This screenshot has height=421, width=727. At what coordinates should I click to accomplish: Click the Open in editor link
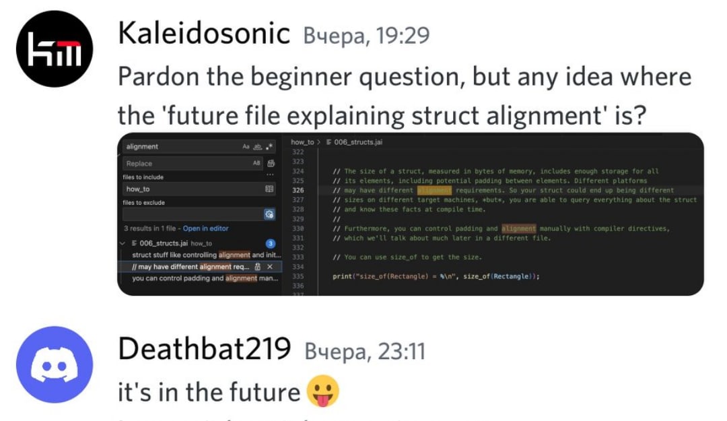(205, 228)
